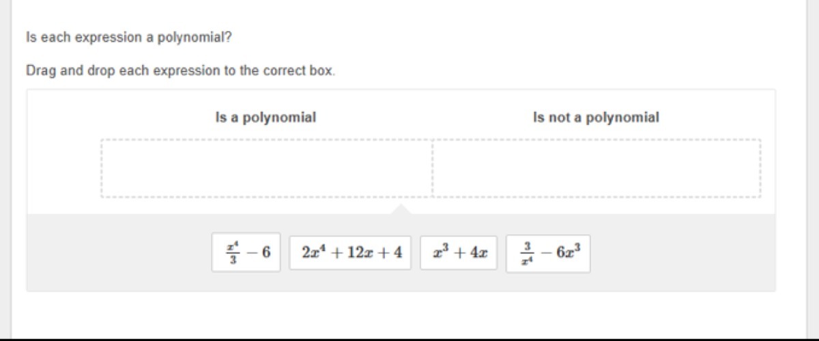Click the empty 'Is a polynomial' drop box
819x341 pixels.
266,168
